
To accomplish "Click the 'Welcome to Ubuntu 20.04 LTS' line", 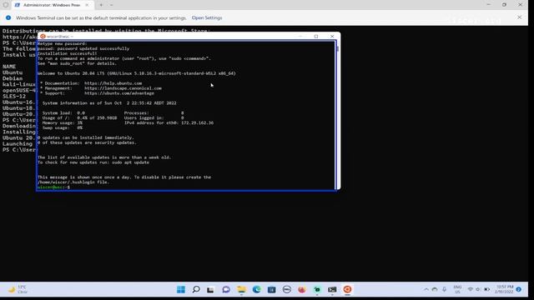I will point(136,73).
